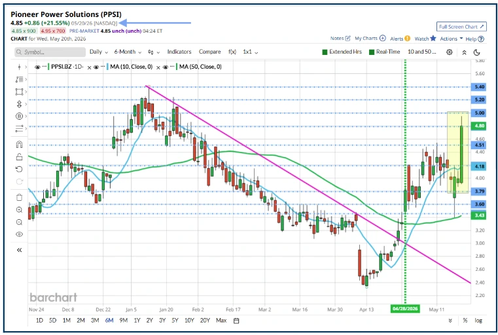This screenshot has height=335, width=498.
Task: Open the Indicators menu
Action: click(x=179, y=52)
